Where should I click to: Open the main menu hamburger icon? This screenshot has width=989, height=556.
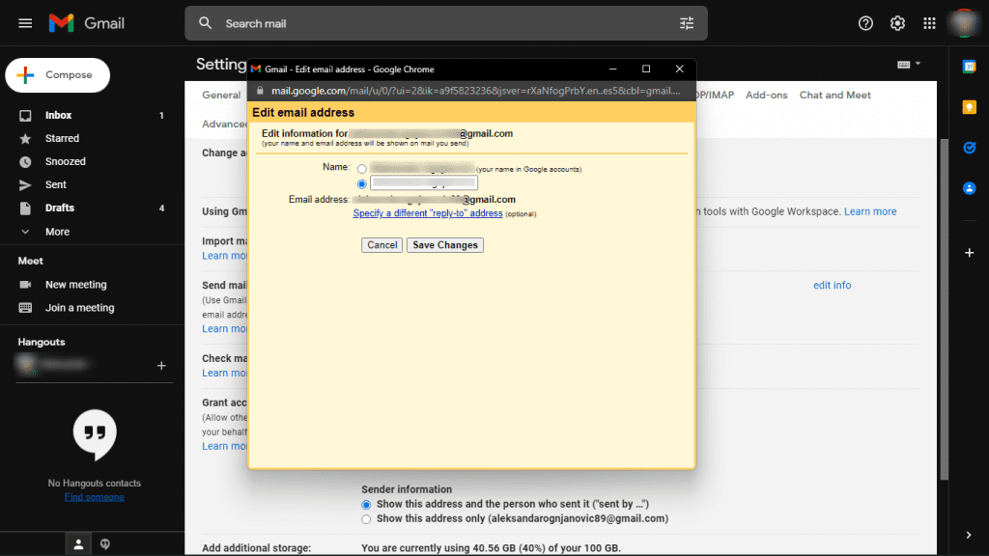click(26, 23)
